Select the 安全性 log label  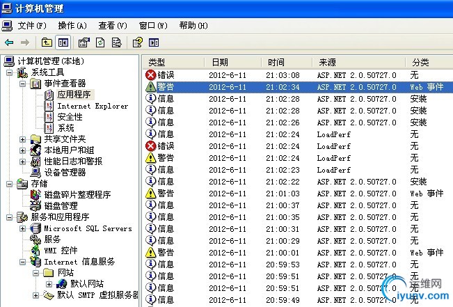coord(70,117)
